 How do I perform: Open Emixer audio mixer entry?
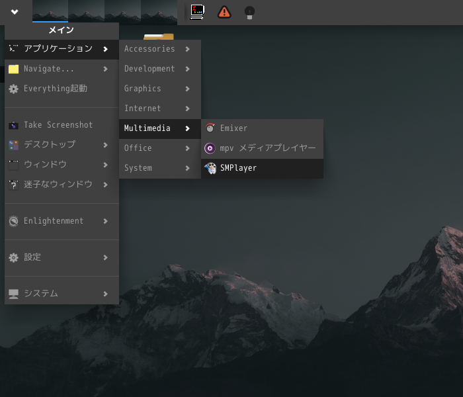262,128
